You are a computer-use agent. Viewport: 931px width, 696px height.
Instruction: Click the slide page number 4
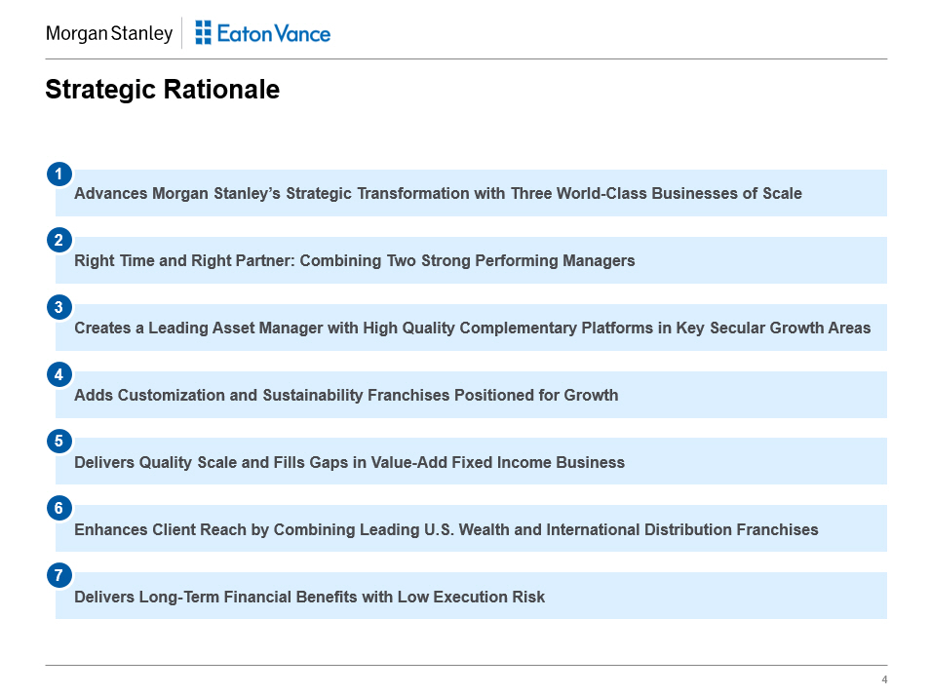pyautogui.click(x=883, y=679)
